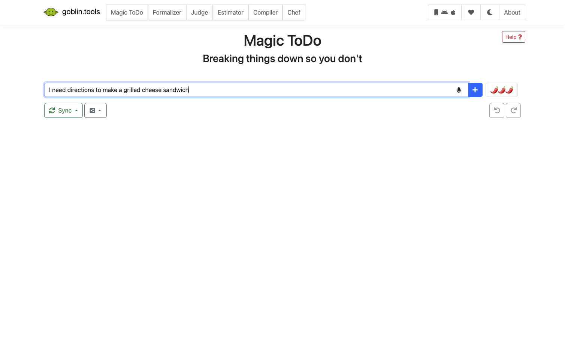Switch to the Judge tool
The width and height of the screenshot is (565, 351).
click(199, 12)
